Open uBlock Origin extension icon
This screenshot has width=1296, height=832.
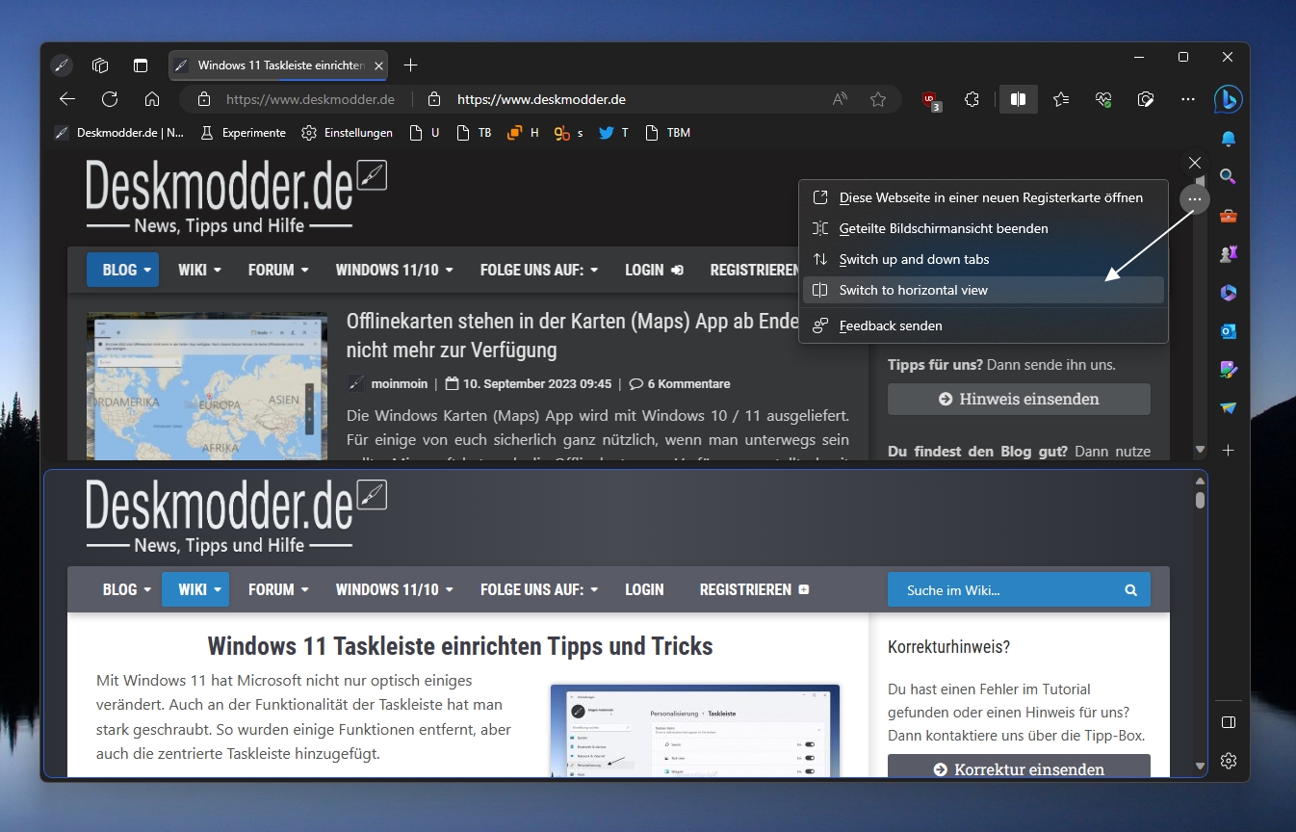point(930,100)
